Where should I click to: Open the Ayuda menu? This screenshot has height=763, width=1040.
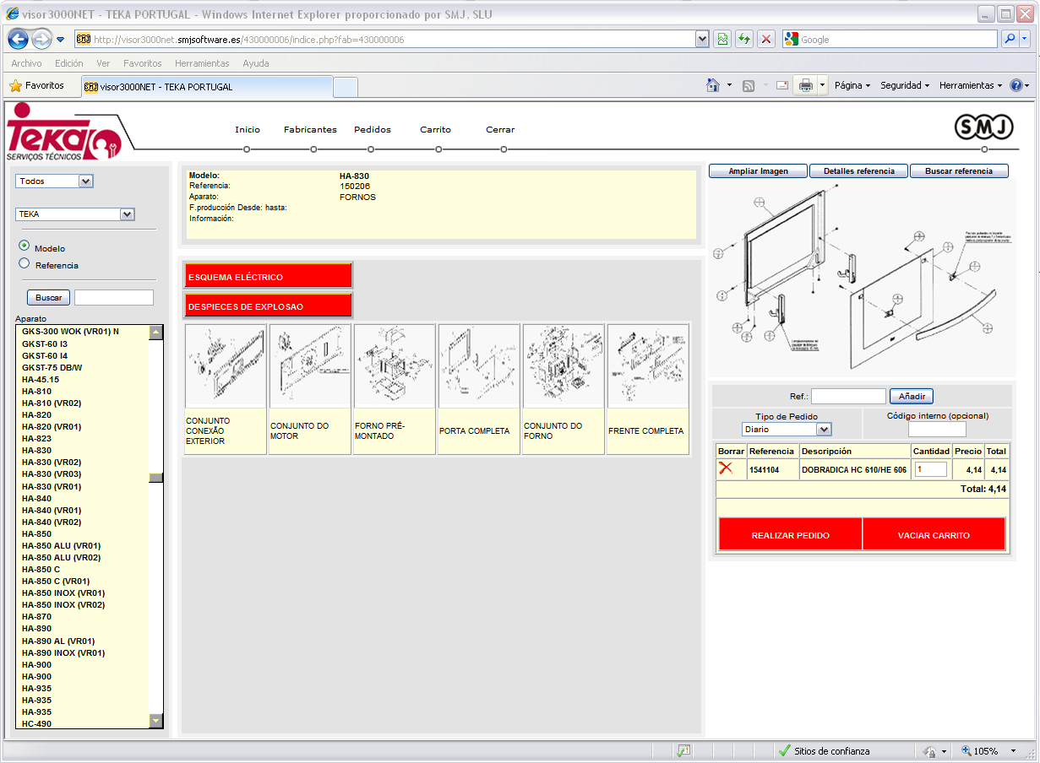tap(256, 63)
